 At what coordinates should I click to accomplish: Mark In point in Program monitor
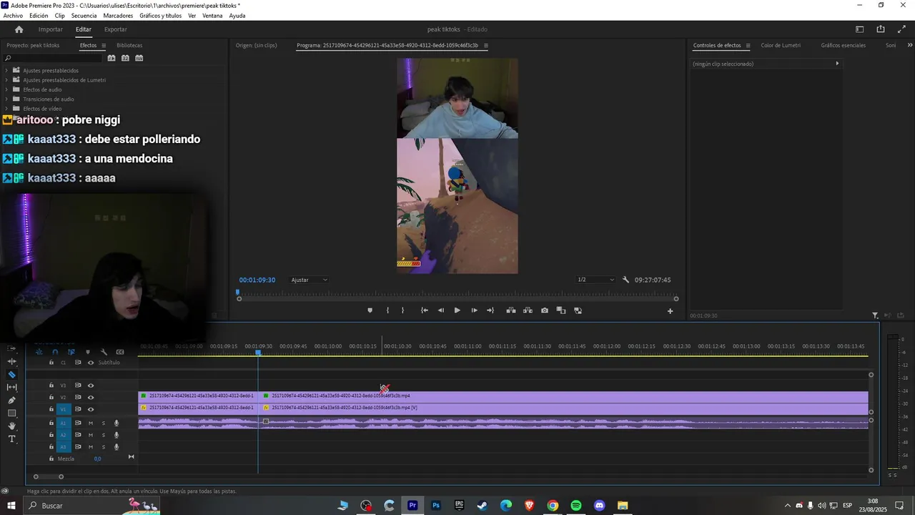pos(387,310)
